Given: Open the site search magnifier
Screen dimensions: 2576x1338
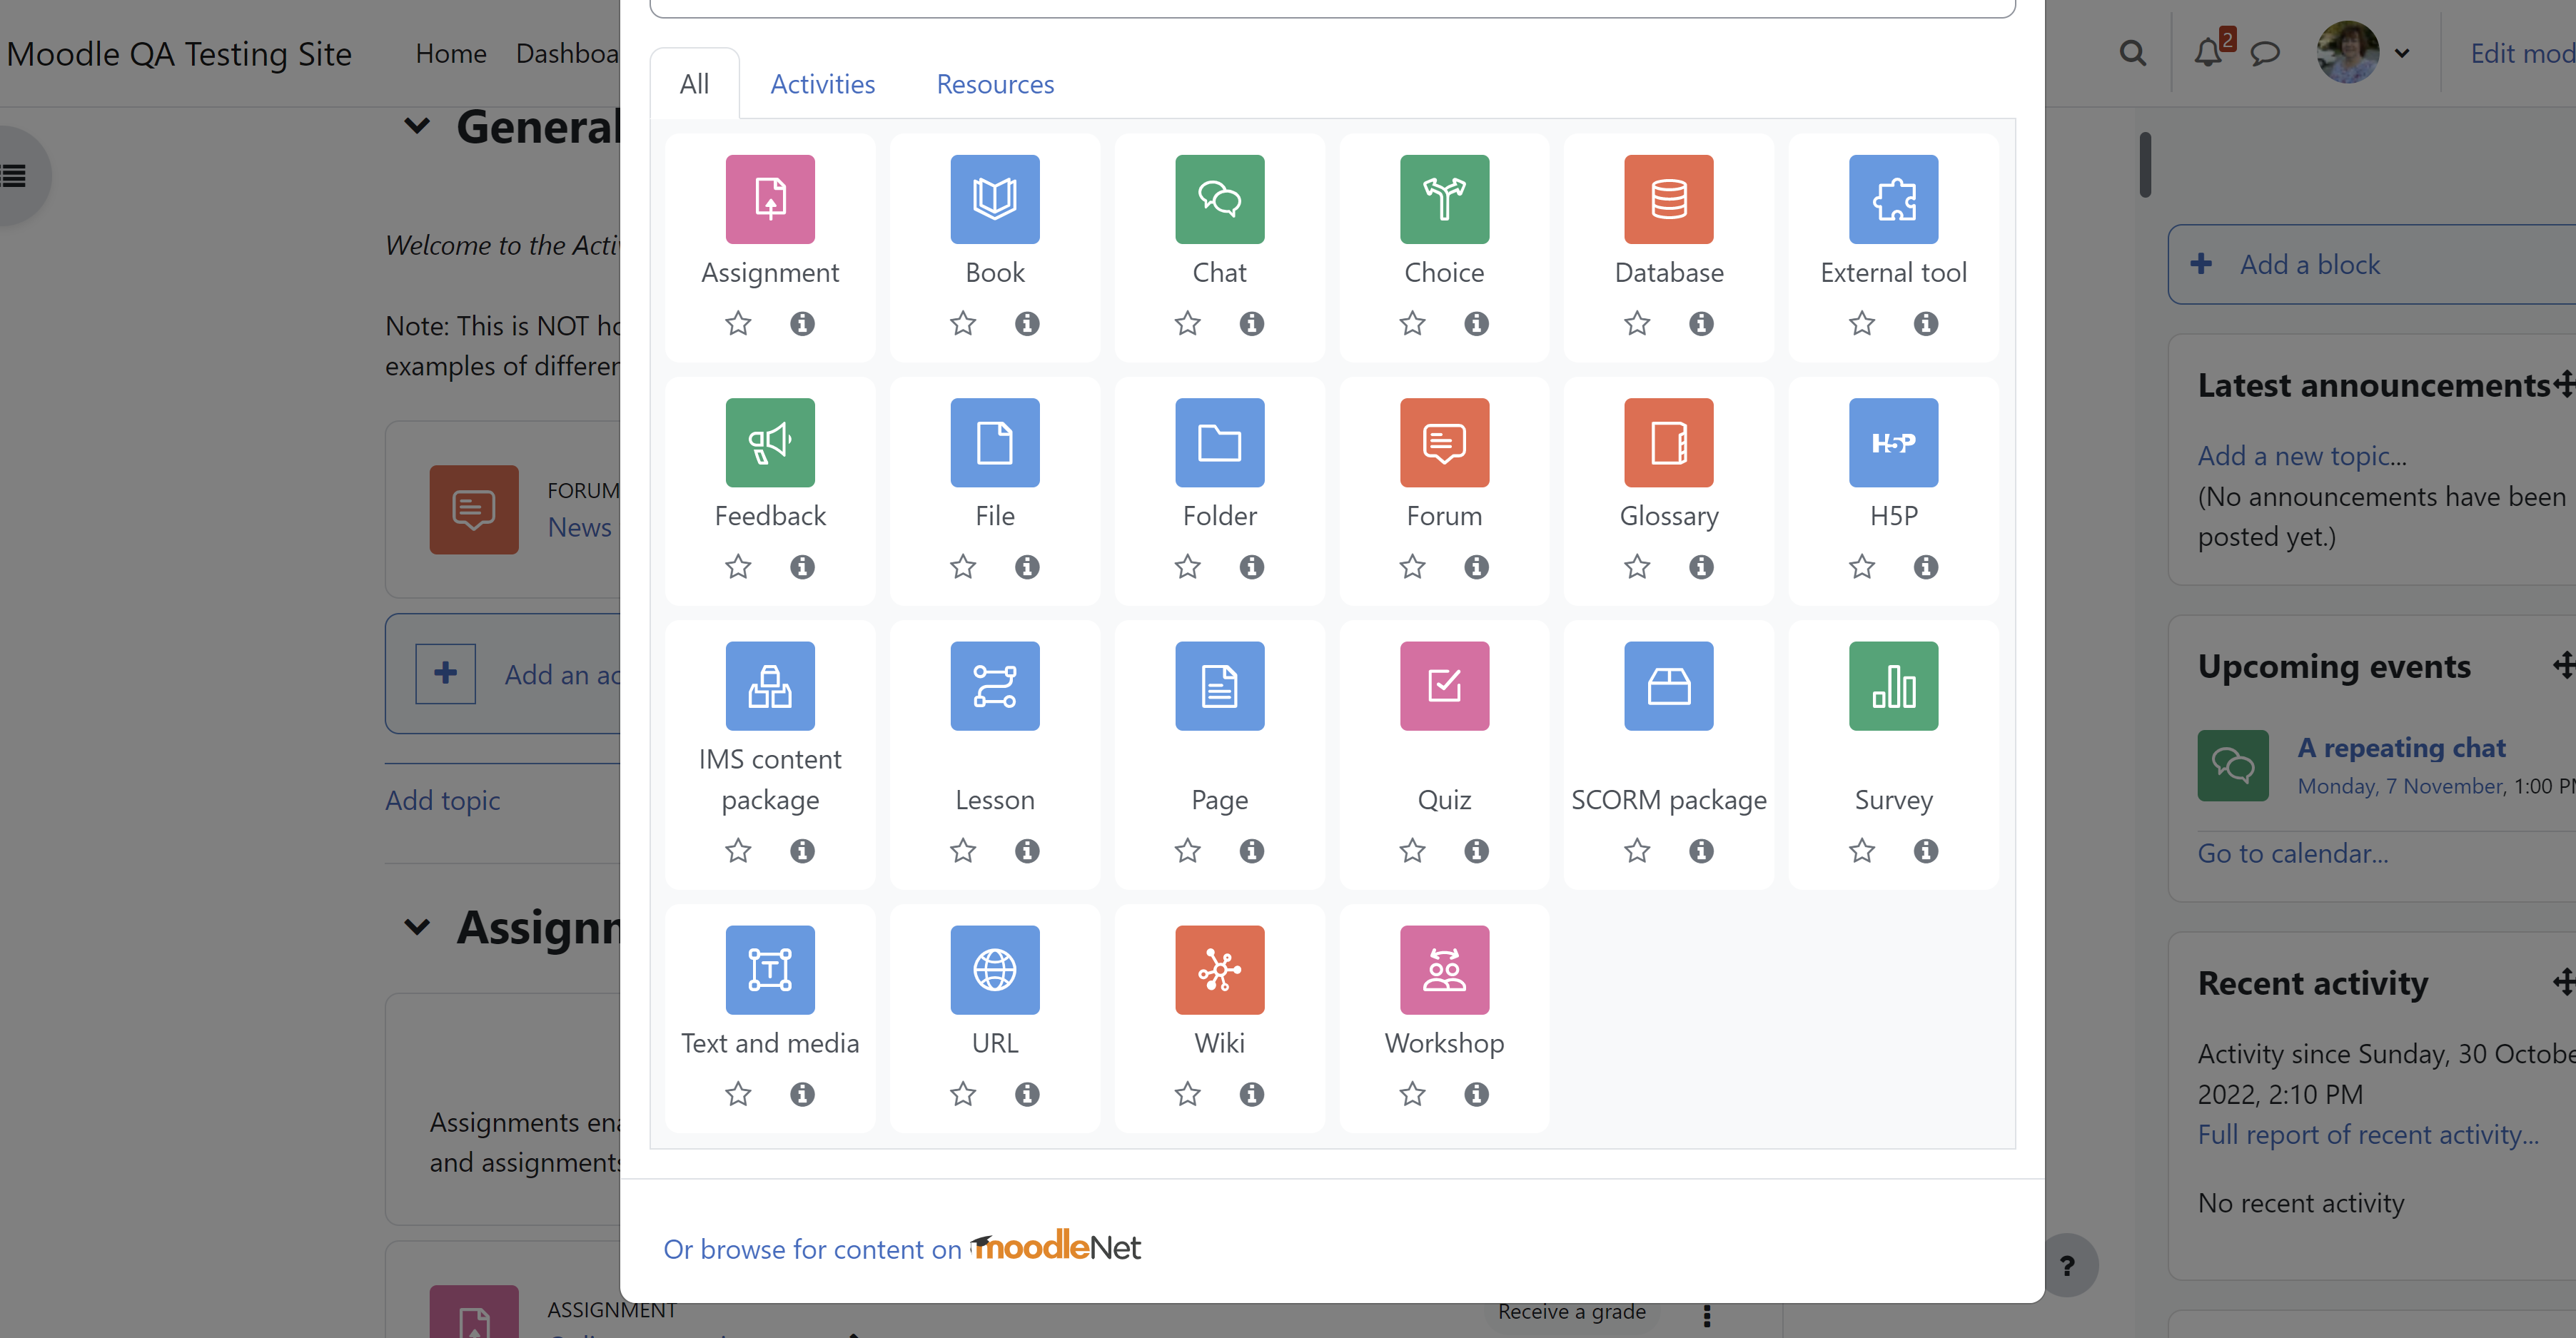Looking at the screenshot, I should (x=2132, y=53).
